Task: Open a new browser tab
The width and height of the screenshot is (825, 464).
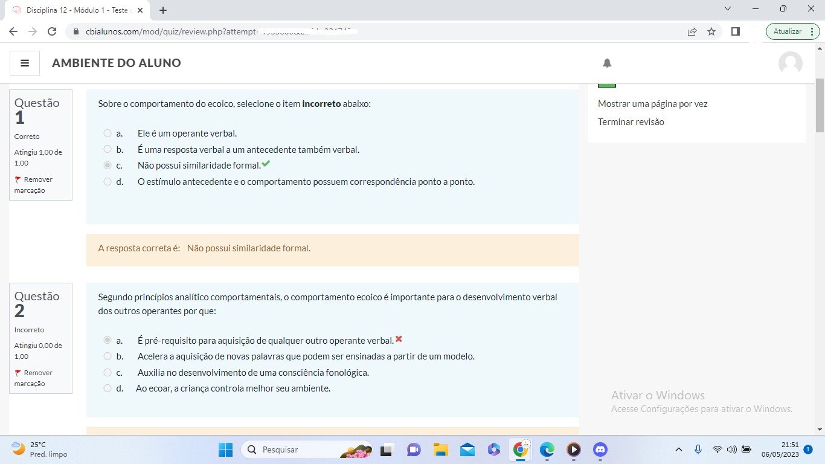Action: click(x=163, y=10)
